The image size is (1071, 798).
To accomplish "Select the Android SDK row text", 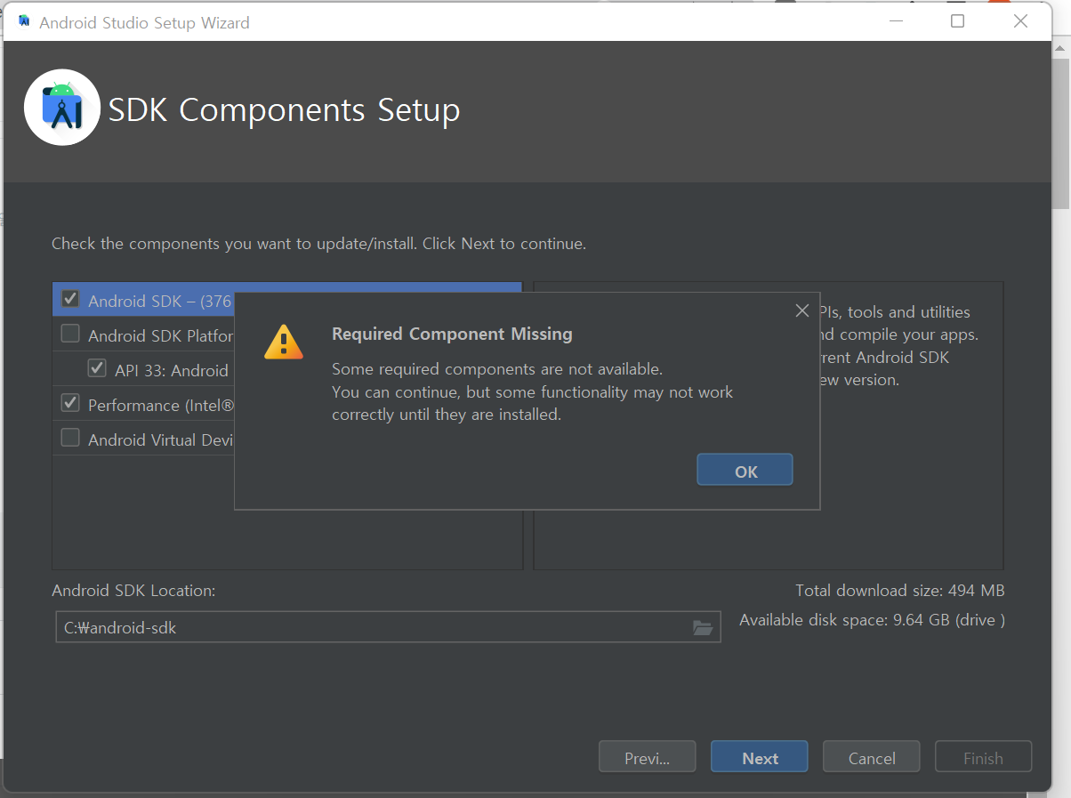I will pos(160,301).
